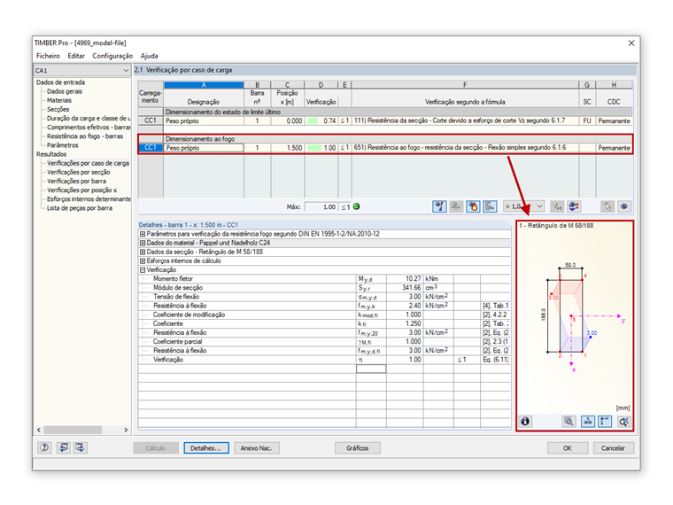Image resolution: width=673 pixels, height=505 pixels.
Task: Expand Parâmetros para verificação da resistência fogo
Action: (x=142, y=234)
